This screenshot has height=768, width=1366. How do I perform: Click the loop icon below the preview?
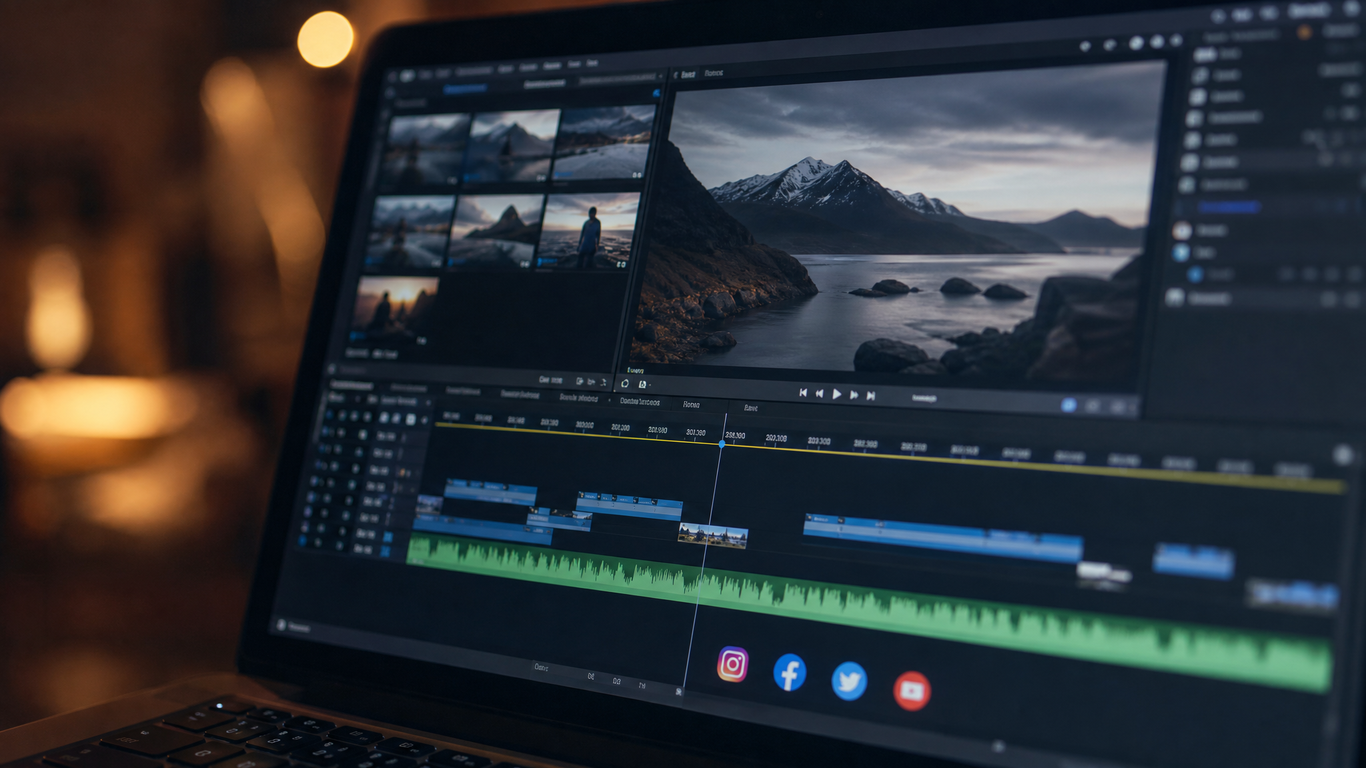point(625,383)
